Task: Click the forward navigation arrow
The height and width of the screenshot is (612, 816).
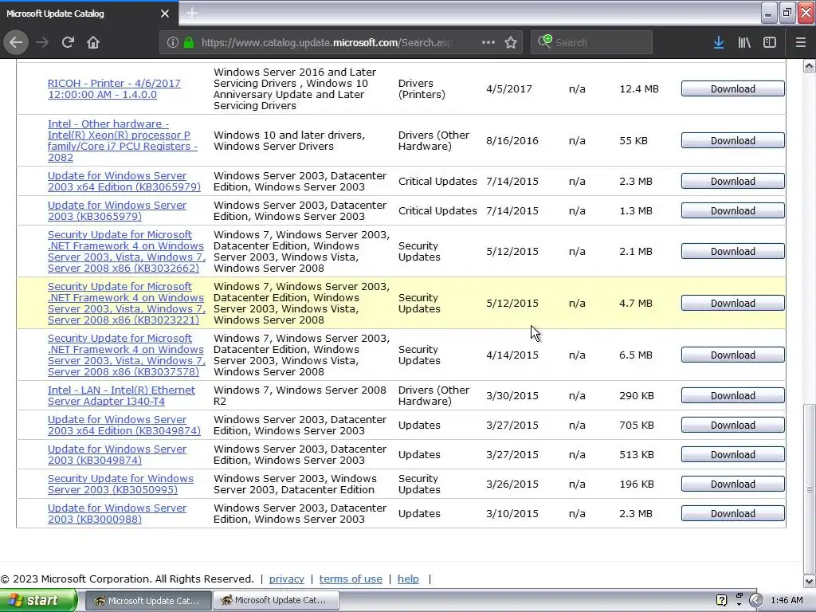Action: point(42,42)
